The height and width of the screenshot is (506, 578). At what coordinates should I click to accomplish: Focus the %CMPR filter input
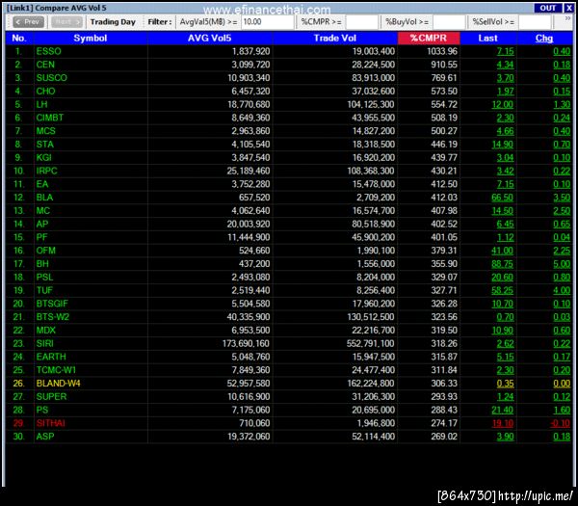[x=361, y=22]
